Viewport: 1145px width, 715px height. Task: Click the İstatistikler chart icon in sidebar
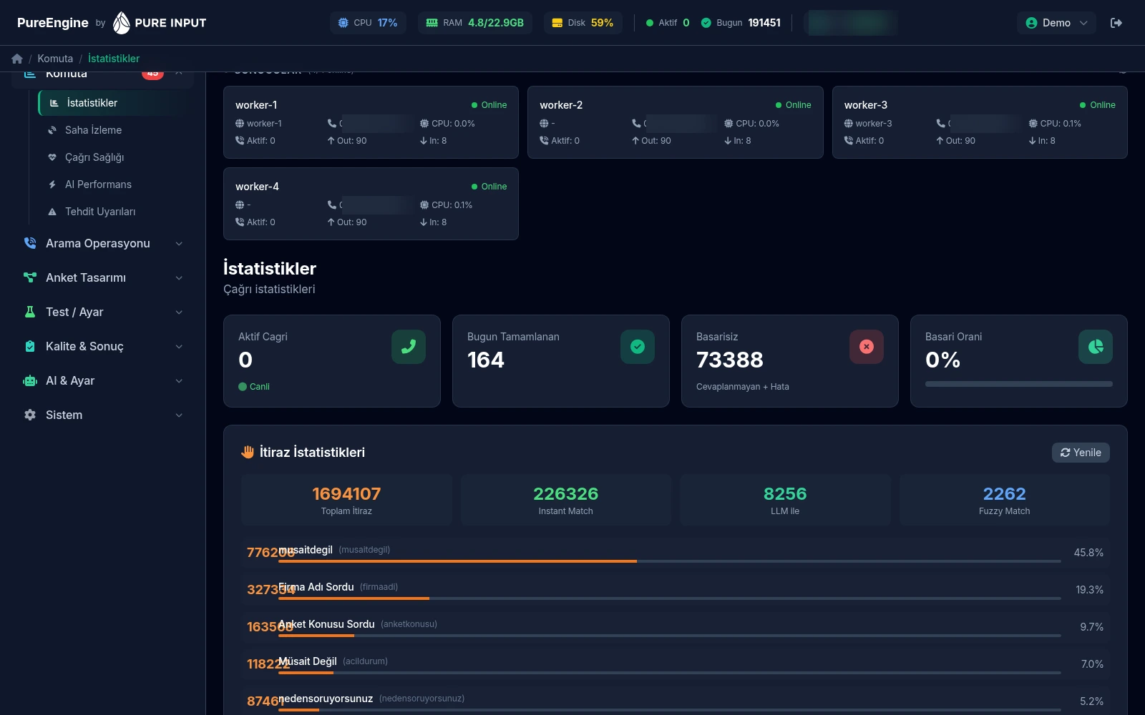click(x=54, y=103)
